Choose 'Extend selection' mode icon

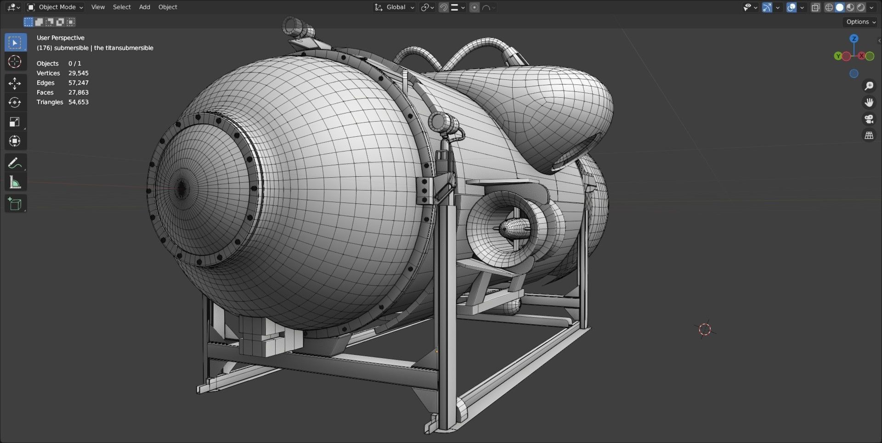coord(39,22)
